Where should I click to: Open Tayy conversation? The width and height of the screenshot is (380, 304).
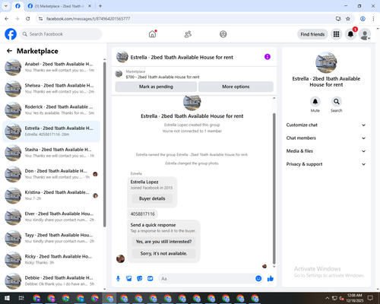tap(51, 238)
